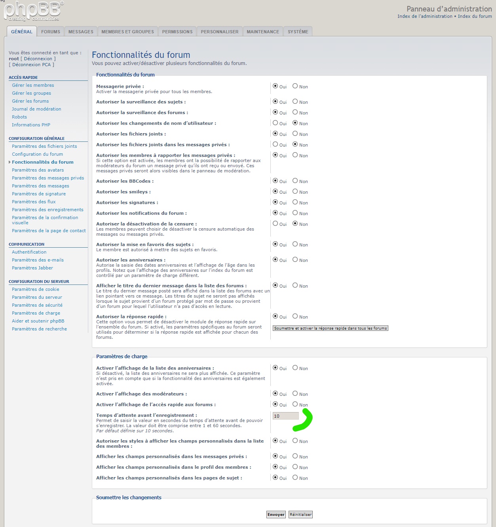Image resolution: width=496 pixels, height=527 pixels.
Task: Switch to the Permissions tab
Action: pos(177,32)
